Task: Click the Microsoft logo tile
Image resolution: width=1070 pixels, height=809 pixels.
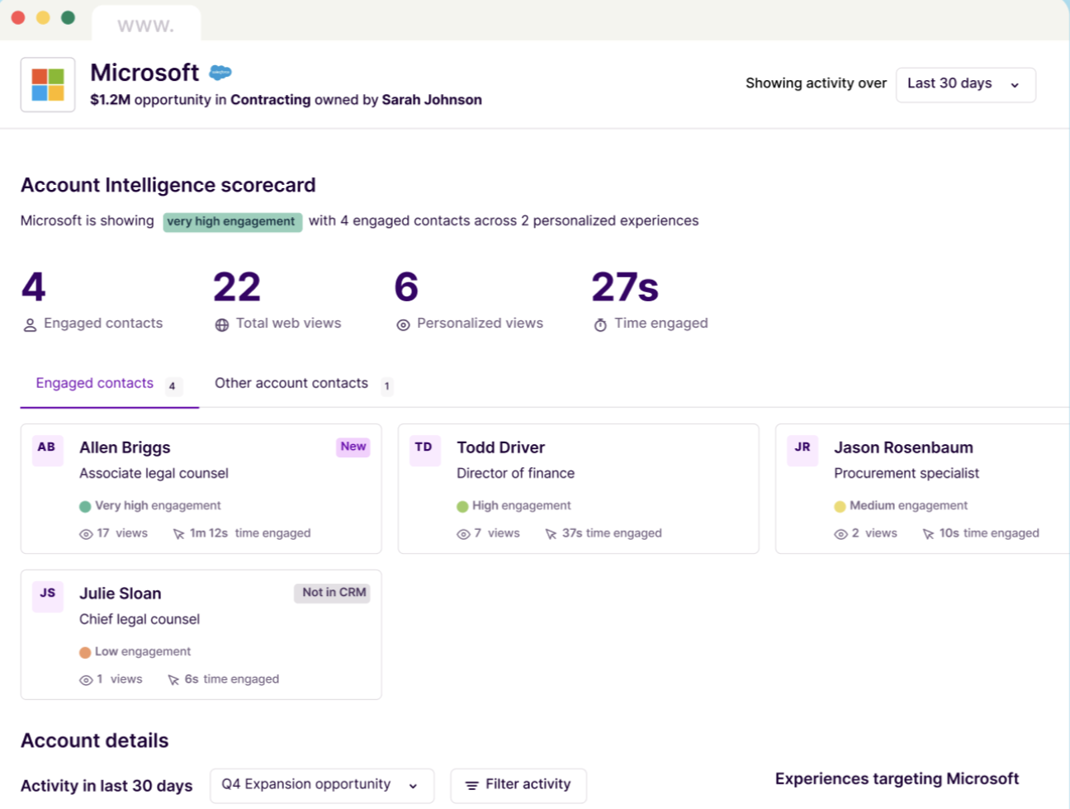Action: coord(48,84)
